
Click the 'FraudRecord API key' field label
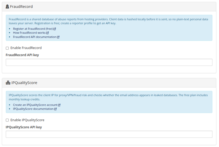click(x=22, y=55)
